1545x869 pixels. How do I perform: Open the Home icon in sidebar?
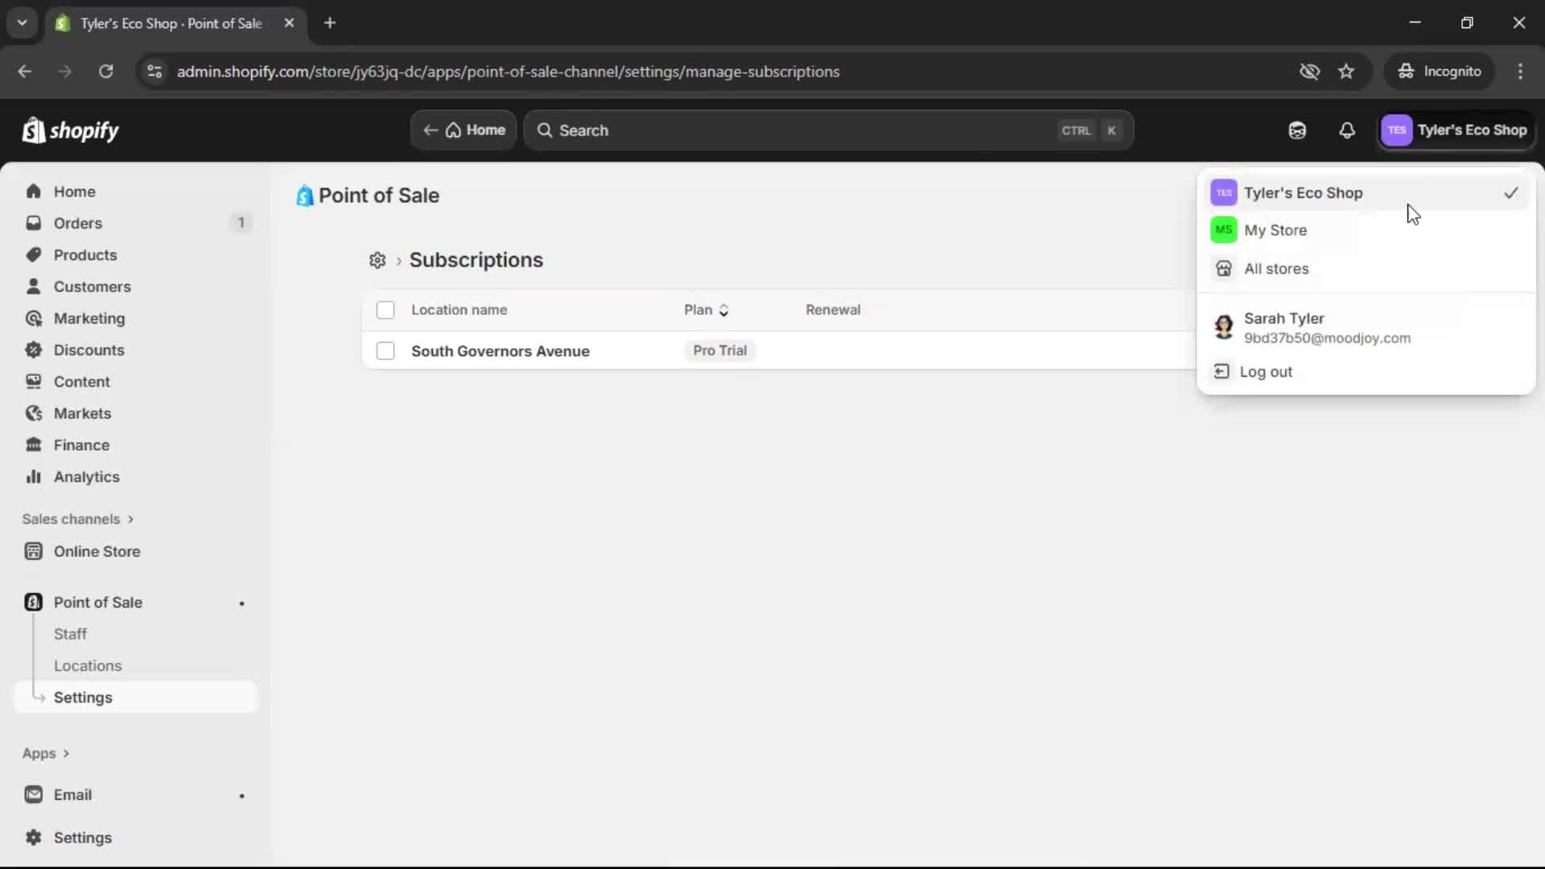point(33,192)
